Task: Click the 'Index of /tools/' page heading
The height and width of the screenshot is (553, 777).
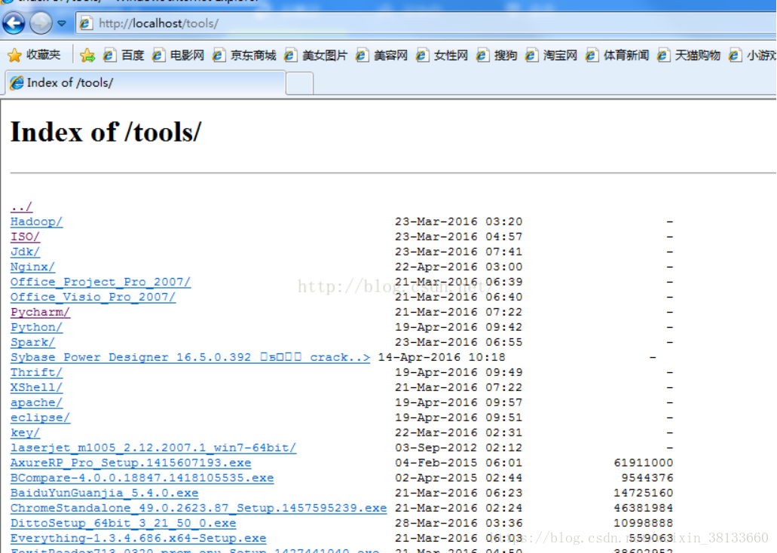Action: tap(106, 133)
